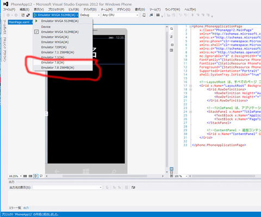Select Emulator WVGA(JA) from the list
This screenshot has height=217, width=261.
coord(63,37)
